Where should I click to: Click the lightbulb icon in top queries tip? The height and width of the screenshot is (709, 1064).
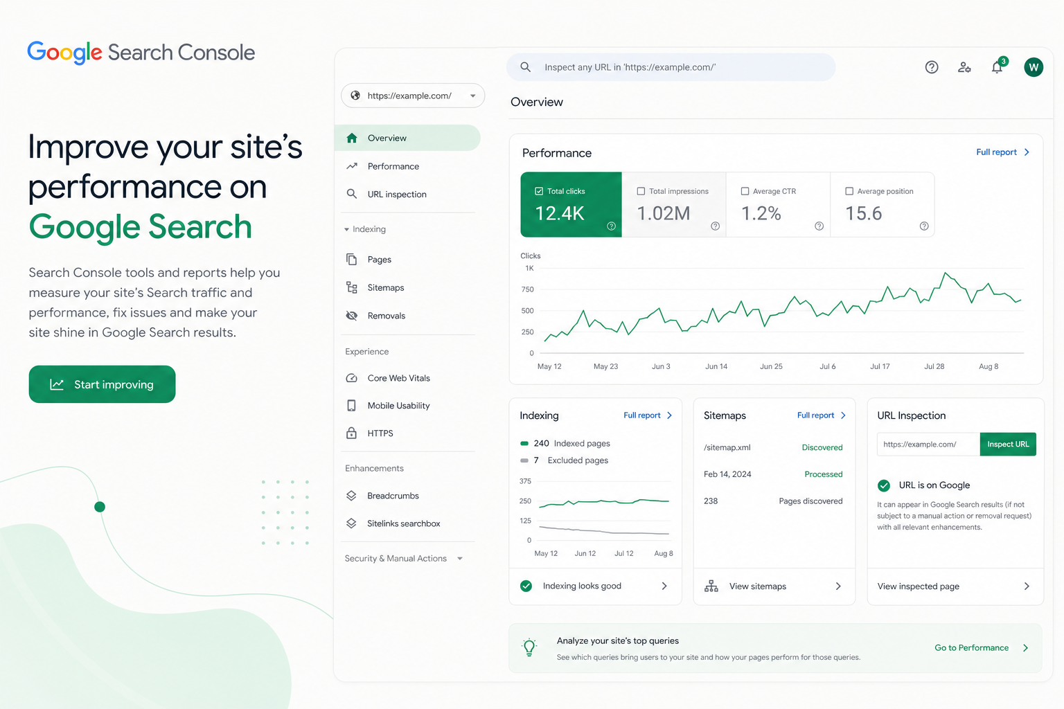(529, 648)
